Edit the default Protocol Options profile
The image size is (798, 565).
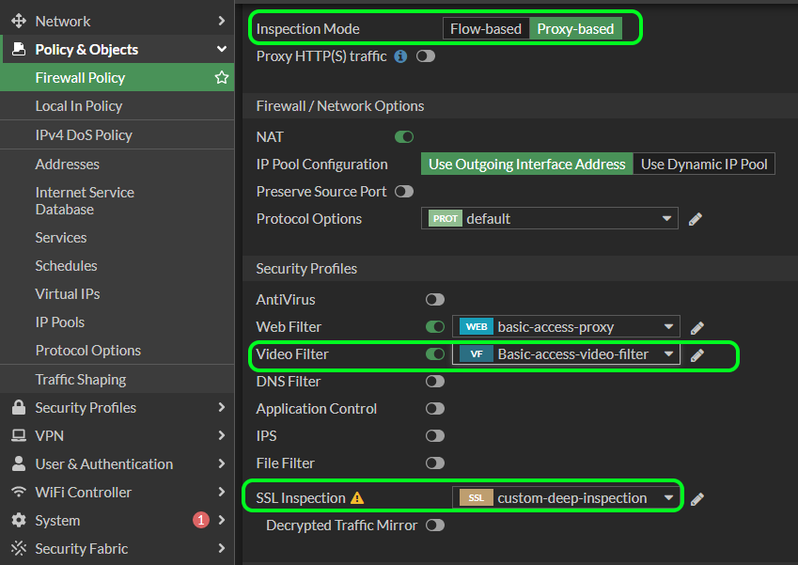(695, 218)
